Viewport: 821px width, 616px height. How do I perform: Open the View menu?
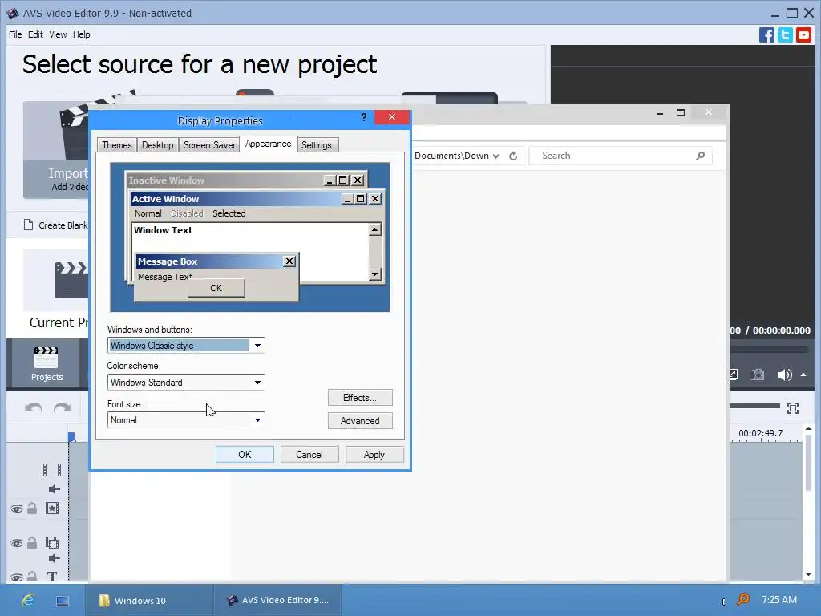58,34
